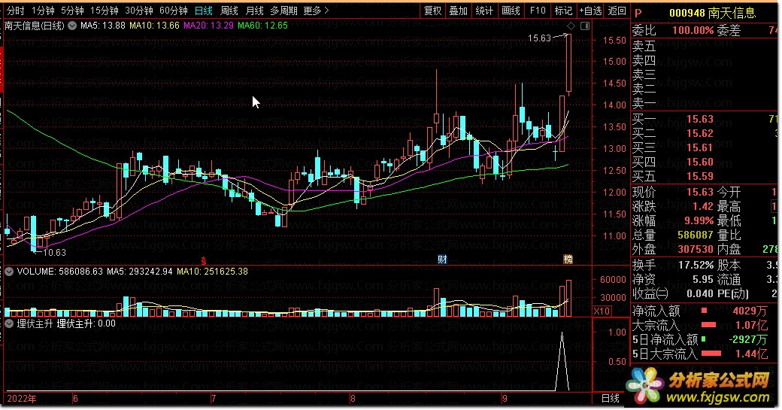Click the red P icon in quote panel

point(638,14)
